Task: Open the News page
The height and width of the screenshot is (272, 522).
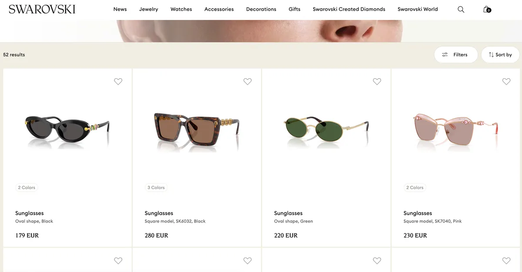Action: pyautogui.click(x=120, y=9)
